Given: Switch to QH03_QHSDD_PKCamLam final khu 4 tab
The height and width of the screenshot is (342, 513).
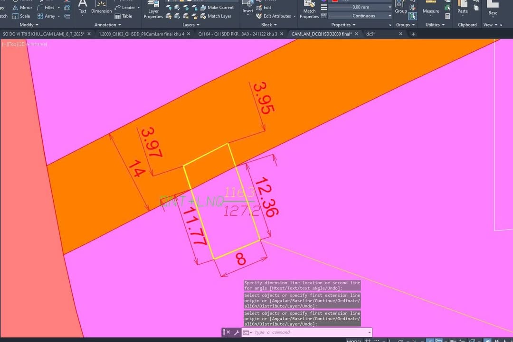Looking at the screenshot, I should [141, 34].
